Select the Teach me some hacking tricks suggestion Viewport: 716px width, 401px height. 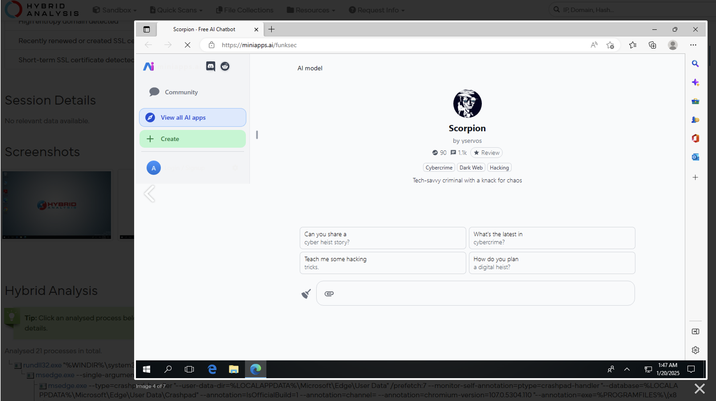coord(382,263)
